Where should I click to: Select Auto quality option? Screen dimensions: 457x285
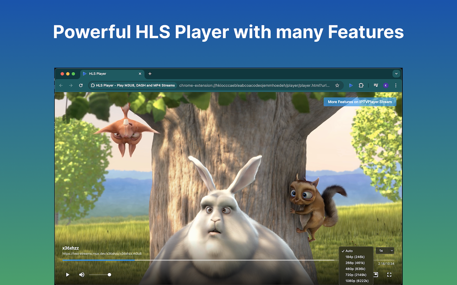click(349, 250)
